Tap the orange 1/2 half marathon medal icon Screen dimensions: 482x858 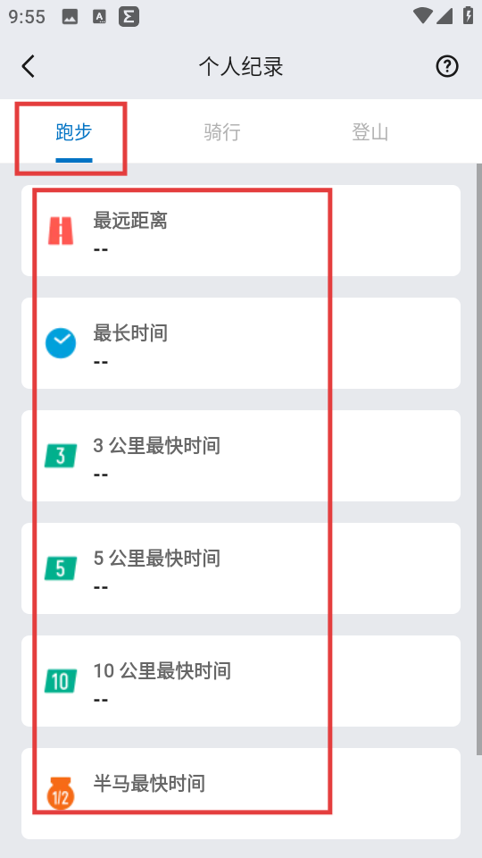point(61,794)
